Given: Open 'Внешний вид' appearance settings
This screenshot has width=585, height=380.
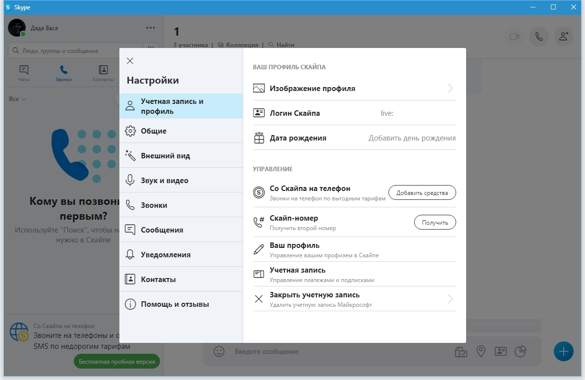Looking at the screenshot, I should click(x=181, y=155).
